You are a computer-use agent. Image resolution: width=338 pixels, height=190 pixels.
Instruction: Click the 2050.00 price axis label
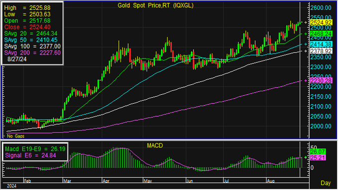click(321, 117)
